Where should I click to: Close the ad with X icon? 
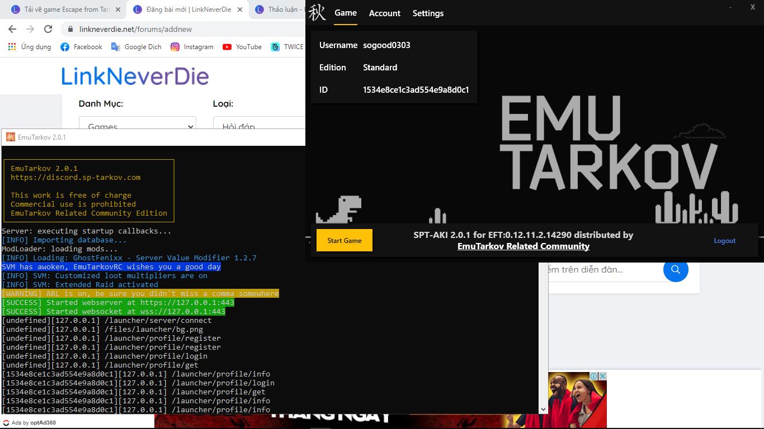pos(603,376)
